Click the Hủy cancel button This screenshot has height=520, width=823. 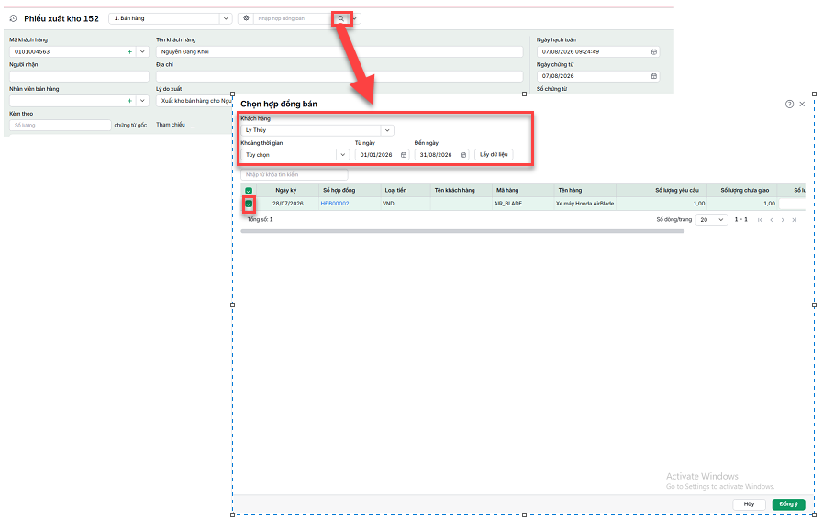pos(749,504)
